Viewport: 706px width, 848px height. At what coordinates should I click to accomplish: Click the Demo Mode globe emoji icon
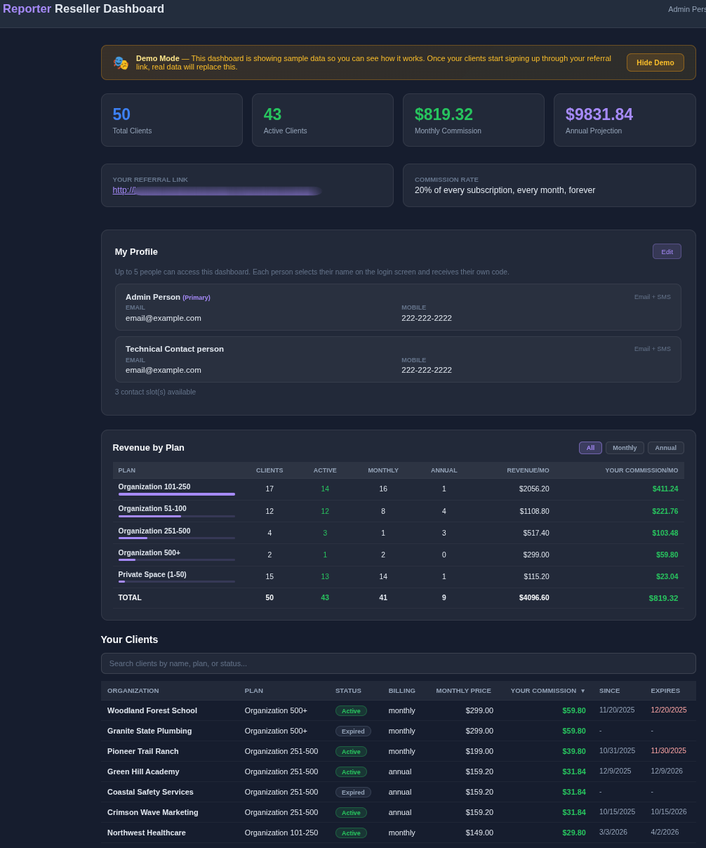(121, 62)
